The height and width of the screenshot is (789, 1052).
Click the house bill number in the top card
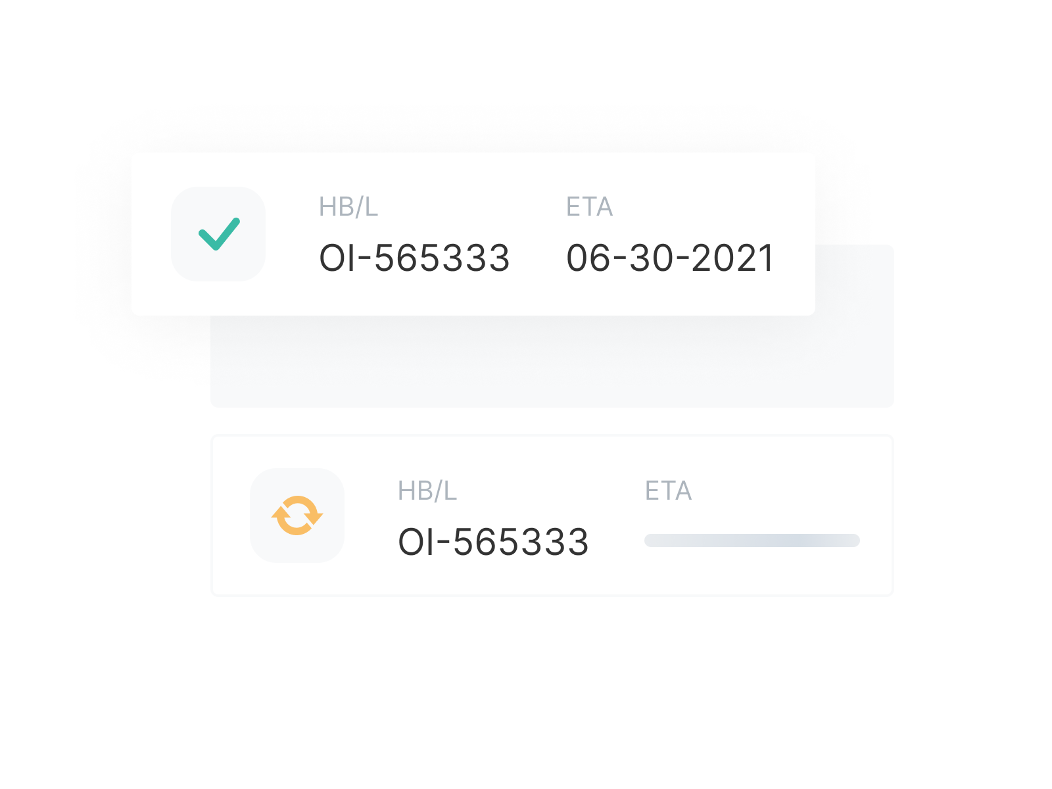[x=414, y=258]
